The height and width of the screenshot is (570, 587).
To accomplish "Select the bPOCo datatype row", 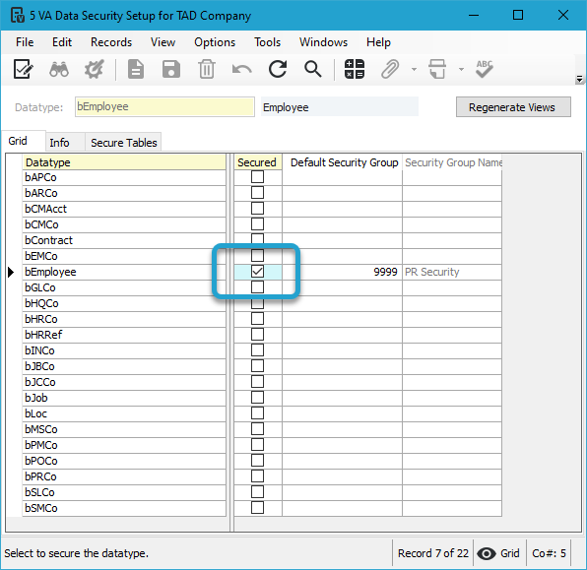I will point(124,461).
